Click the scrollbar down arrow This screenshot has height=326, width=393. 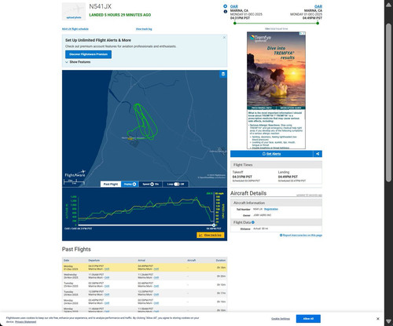(388, 321)
